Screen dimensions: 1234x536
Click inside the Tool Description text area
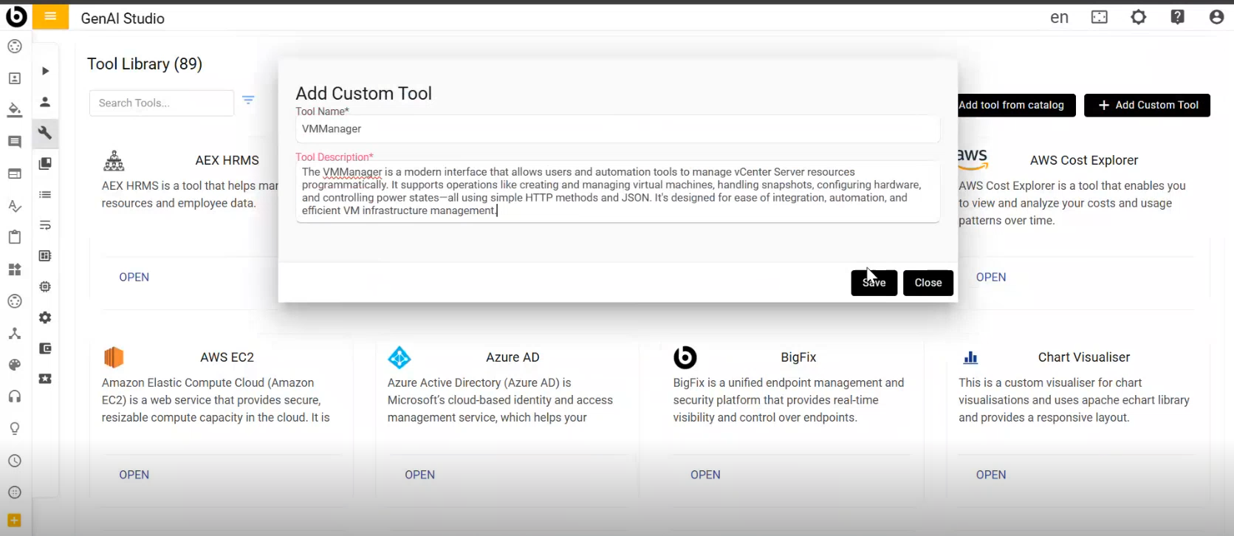click(617, 191)
